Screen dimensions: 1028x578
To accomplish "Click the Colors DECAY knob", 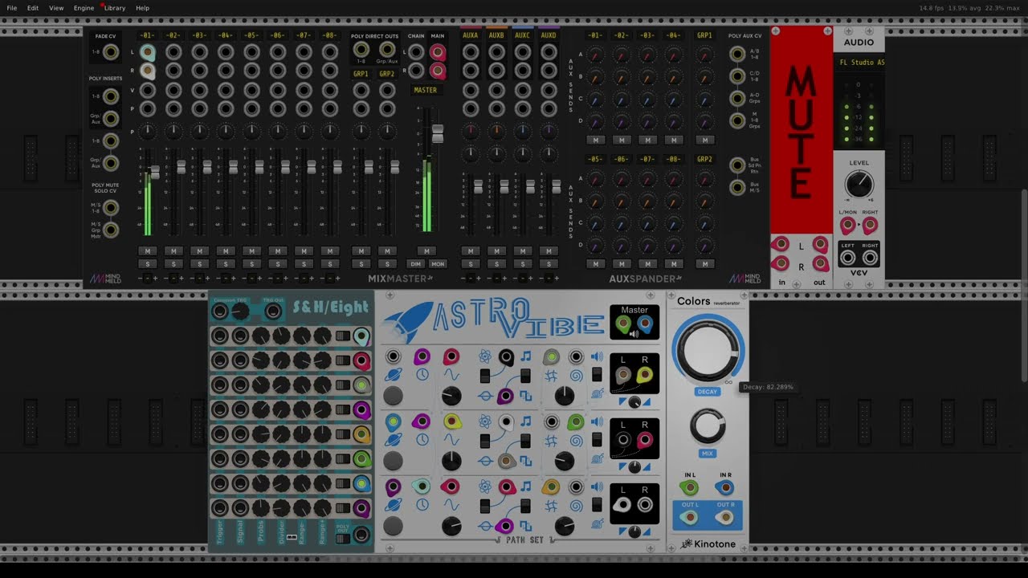I will coord(708,350).
